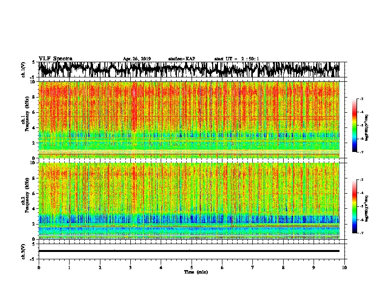The image size is (388, 300).
Task: Click the "-4" label on ch.1 colorbar
Action: 362,112
